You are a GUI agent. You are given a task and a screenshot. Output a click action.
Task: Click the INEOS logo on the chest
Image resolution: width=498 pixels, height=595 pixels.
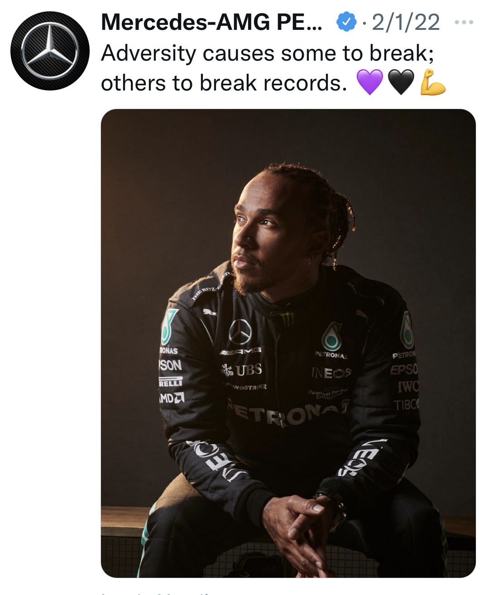[331, 373]
